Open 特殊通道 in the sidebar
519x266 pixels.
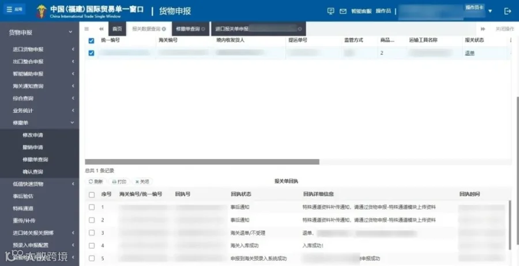point(23,208)
